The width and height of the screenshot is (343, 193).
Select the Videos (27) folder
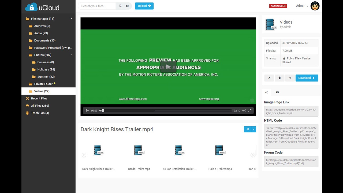(49, 91)
